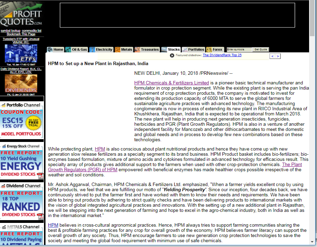
Task: Go to next slideshow item
Action: pyautogui.click(x=278, y=56)
